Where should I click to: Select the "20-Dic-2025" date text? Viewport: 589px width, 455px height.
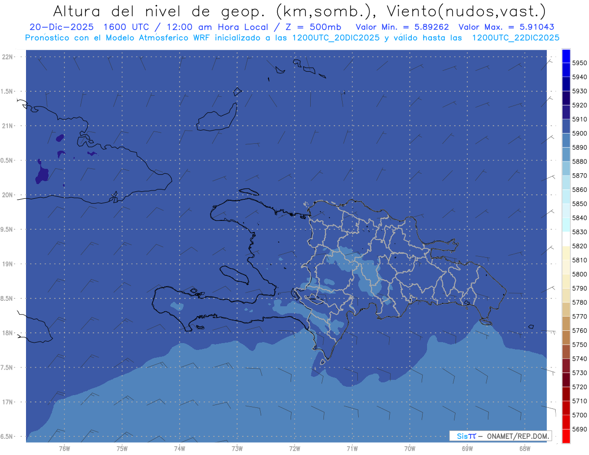click(61, 27)
